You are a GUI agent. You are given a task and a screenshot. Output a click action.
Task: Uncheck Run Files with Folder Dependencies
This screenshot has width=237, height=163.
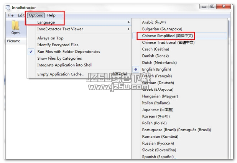79,52
